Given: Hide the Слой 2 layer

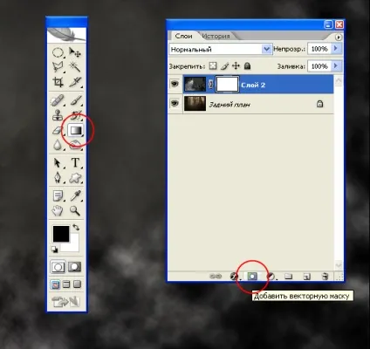Looking at the screenshot, I should 175,85.
